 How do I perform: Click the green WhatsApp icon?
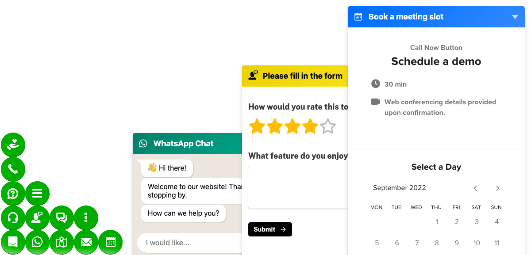pos(37,242)
